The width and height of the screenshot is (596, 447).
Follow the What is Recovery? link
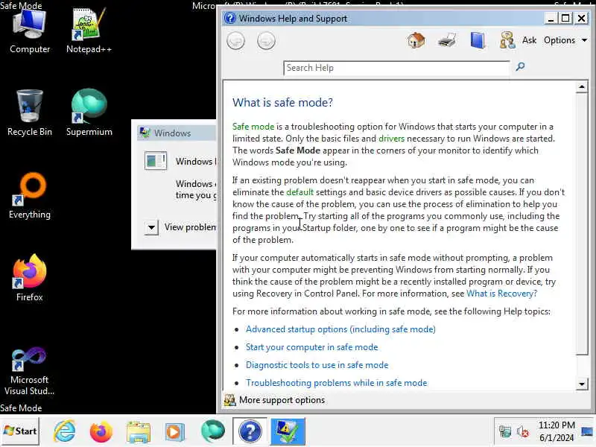pyautogui.click(x=501, y=294)
